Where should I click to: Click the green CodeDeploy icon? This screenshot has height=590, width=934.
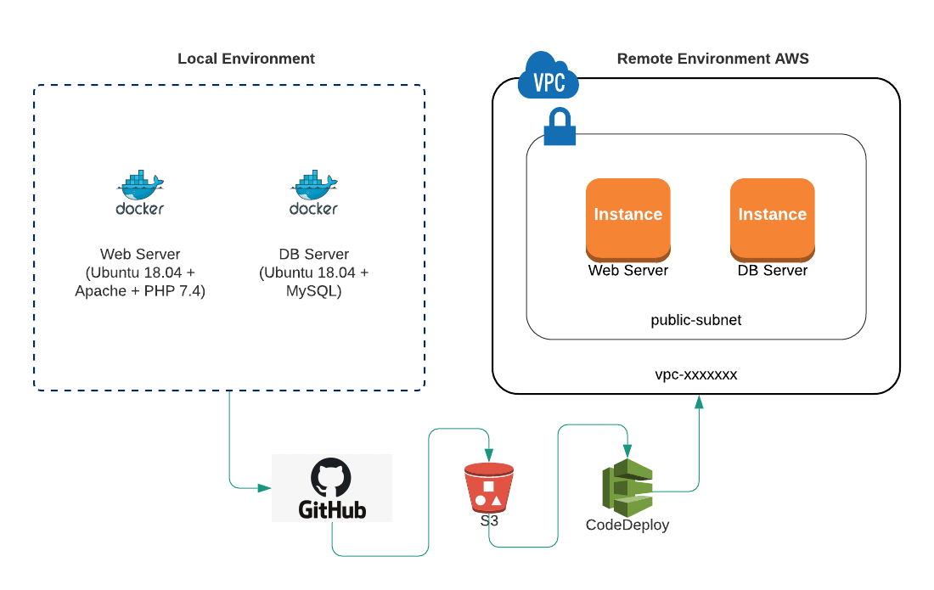tap(627, 487)
